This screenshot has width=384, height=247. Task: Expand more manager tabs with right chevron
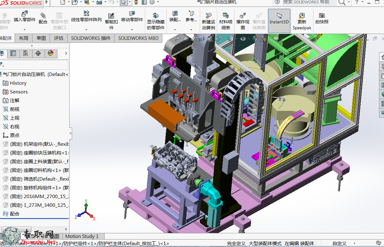pyautogui.click(x=66, y=54)
